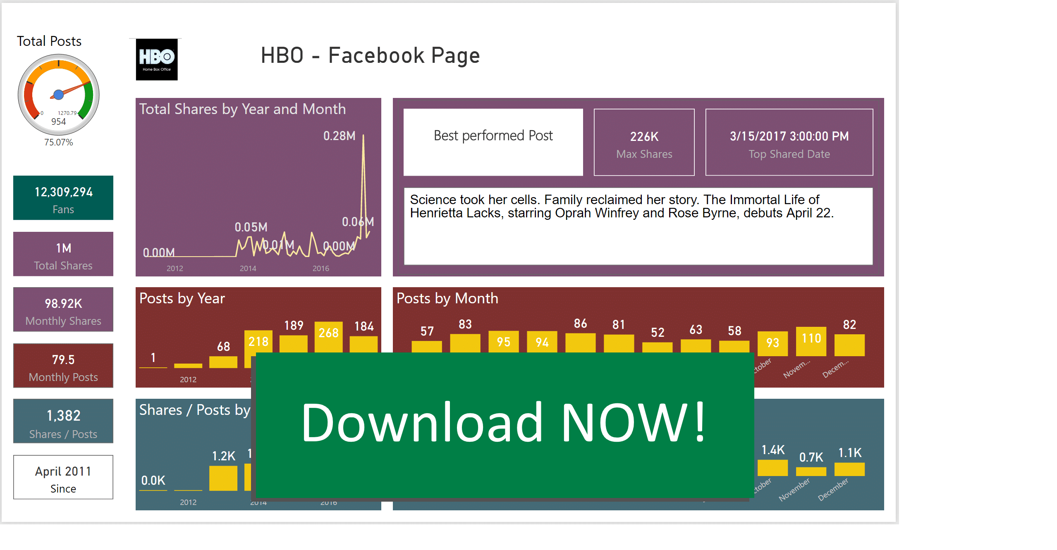This screenshot has width=1057, height=550.
Task: Click the 226K Max Shares card
Action: (x=644, y=143)
